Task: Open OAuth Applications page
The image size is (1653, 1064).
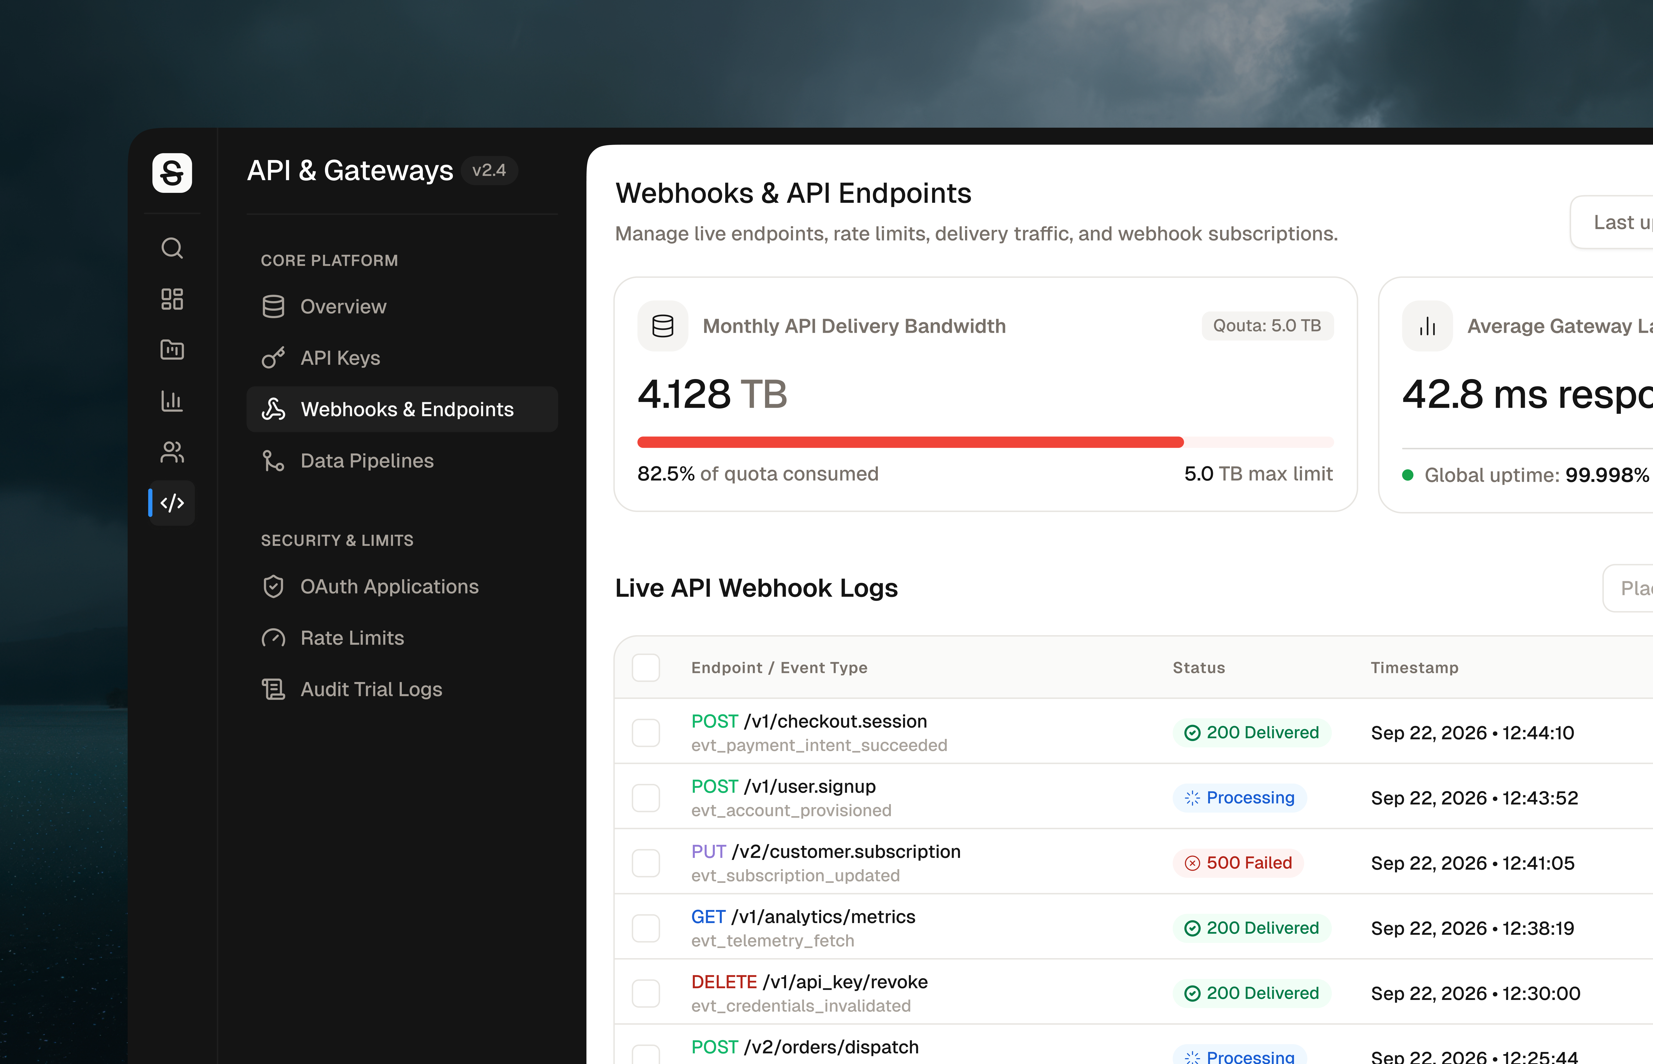Action: tap(402, 587)
